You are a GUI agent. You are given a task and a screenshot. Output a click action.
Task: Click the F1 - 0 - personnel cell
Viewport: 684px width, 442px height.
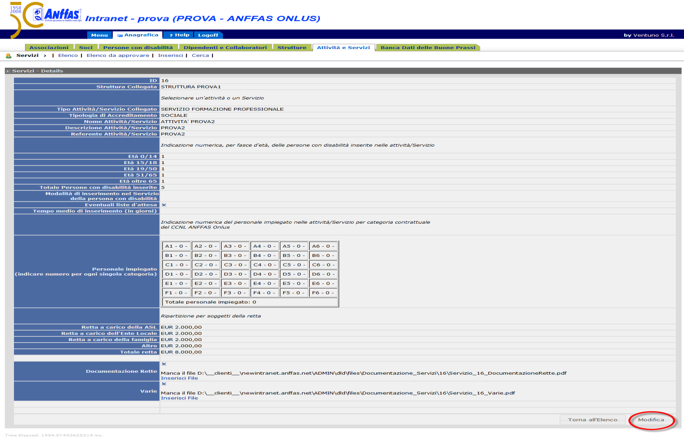tap(176, 292)
